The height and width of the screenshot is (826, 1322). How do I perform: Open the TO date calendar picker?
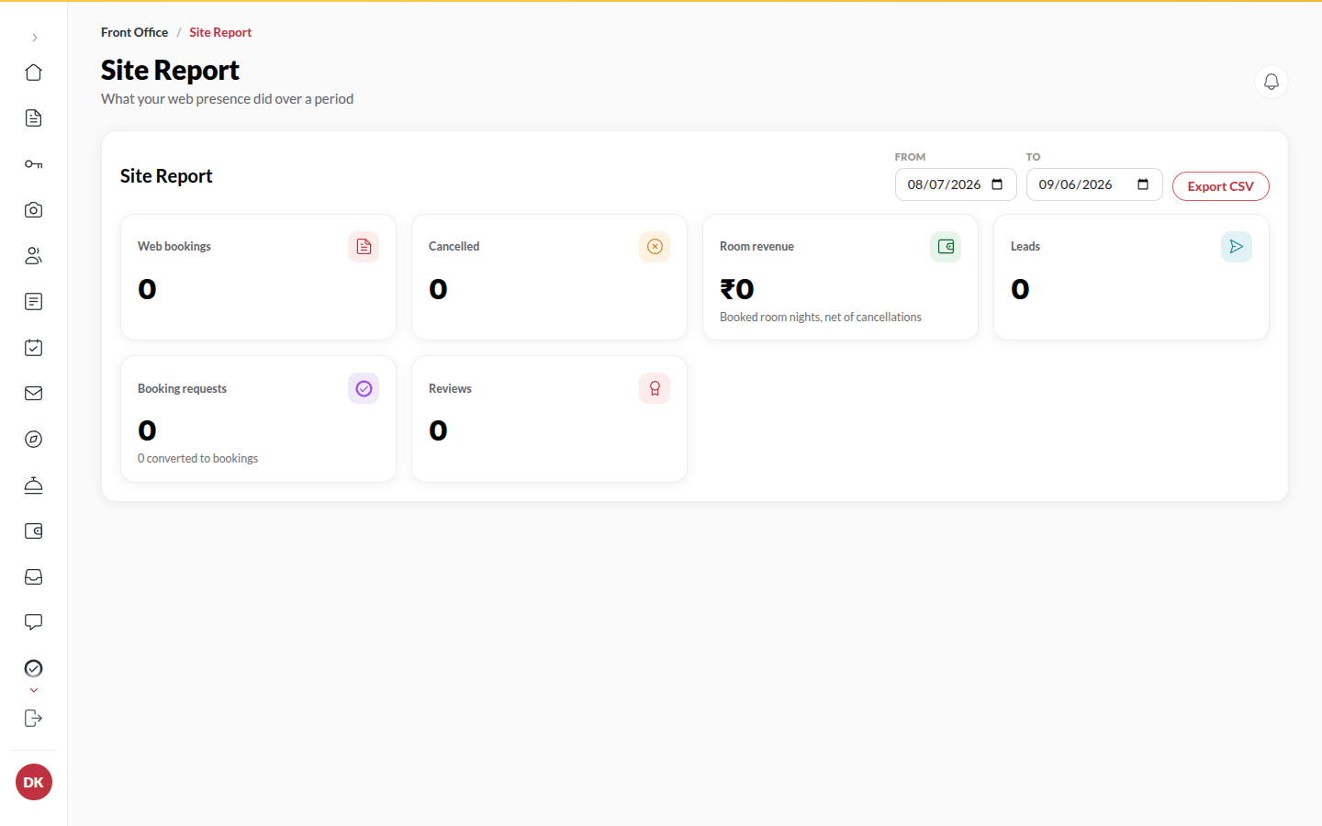coord(1143,184)
